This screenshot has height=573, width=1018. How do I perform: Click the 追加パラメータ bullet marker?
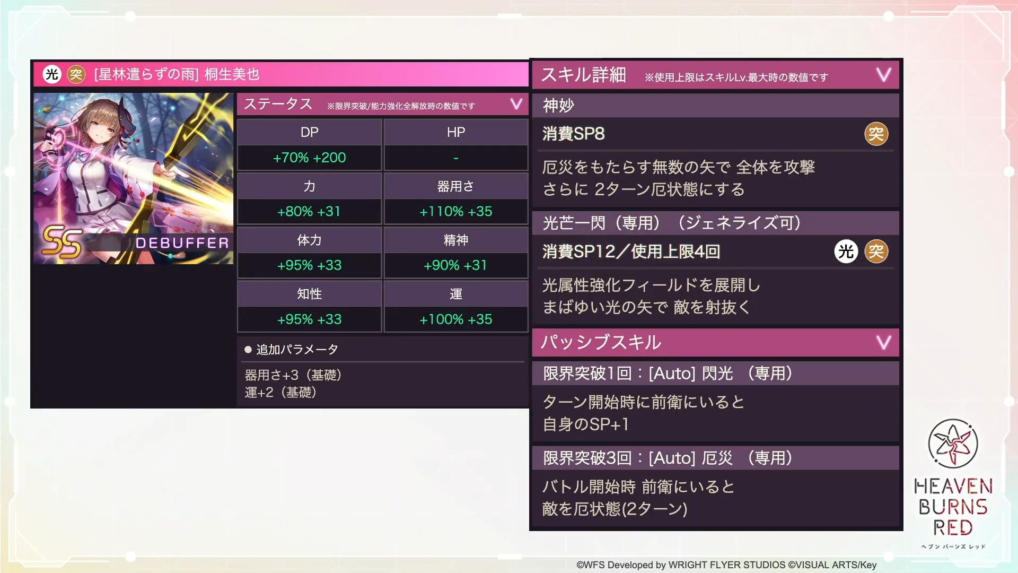pos(248,350)
